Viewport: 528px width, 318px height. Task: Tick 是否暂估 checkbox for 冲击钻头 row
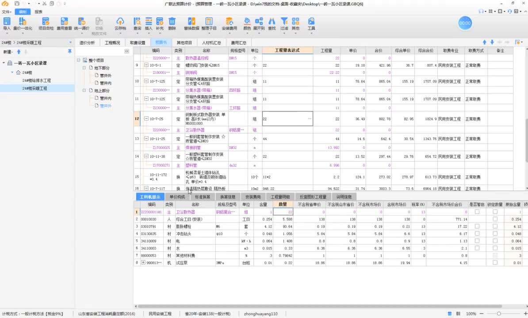tap(477, 234)
